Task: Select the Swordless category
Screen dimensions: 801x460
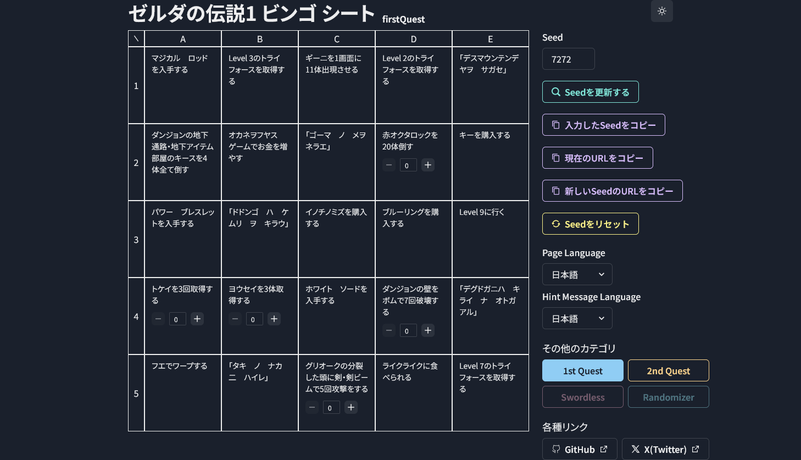Action: 583,397
